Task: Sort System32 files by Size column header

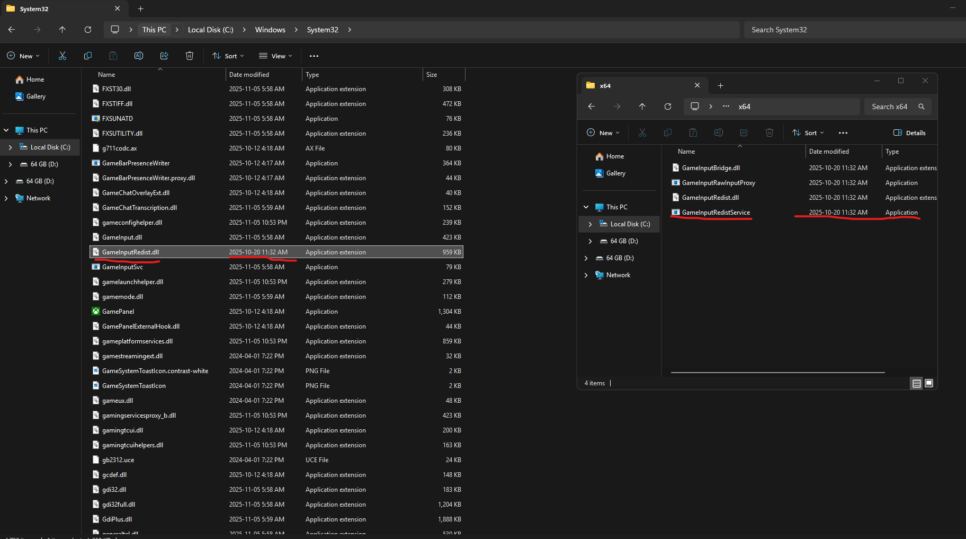Action: 432,75
